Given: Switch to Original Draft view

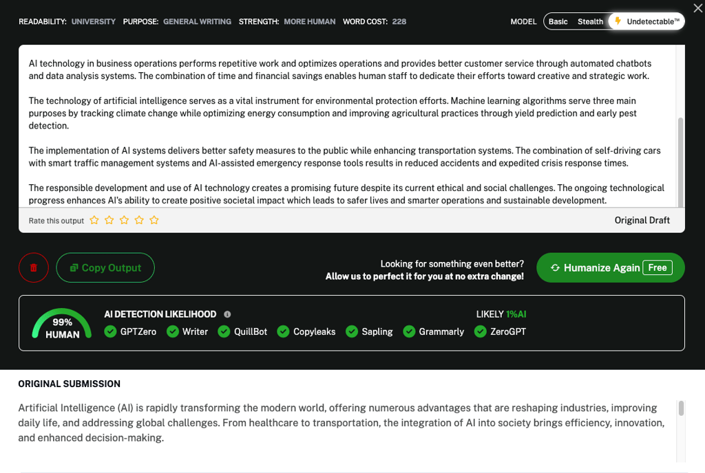Looking at the screenshot, I should coord(642,221).
